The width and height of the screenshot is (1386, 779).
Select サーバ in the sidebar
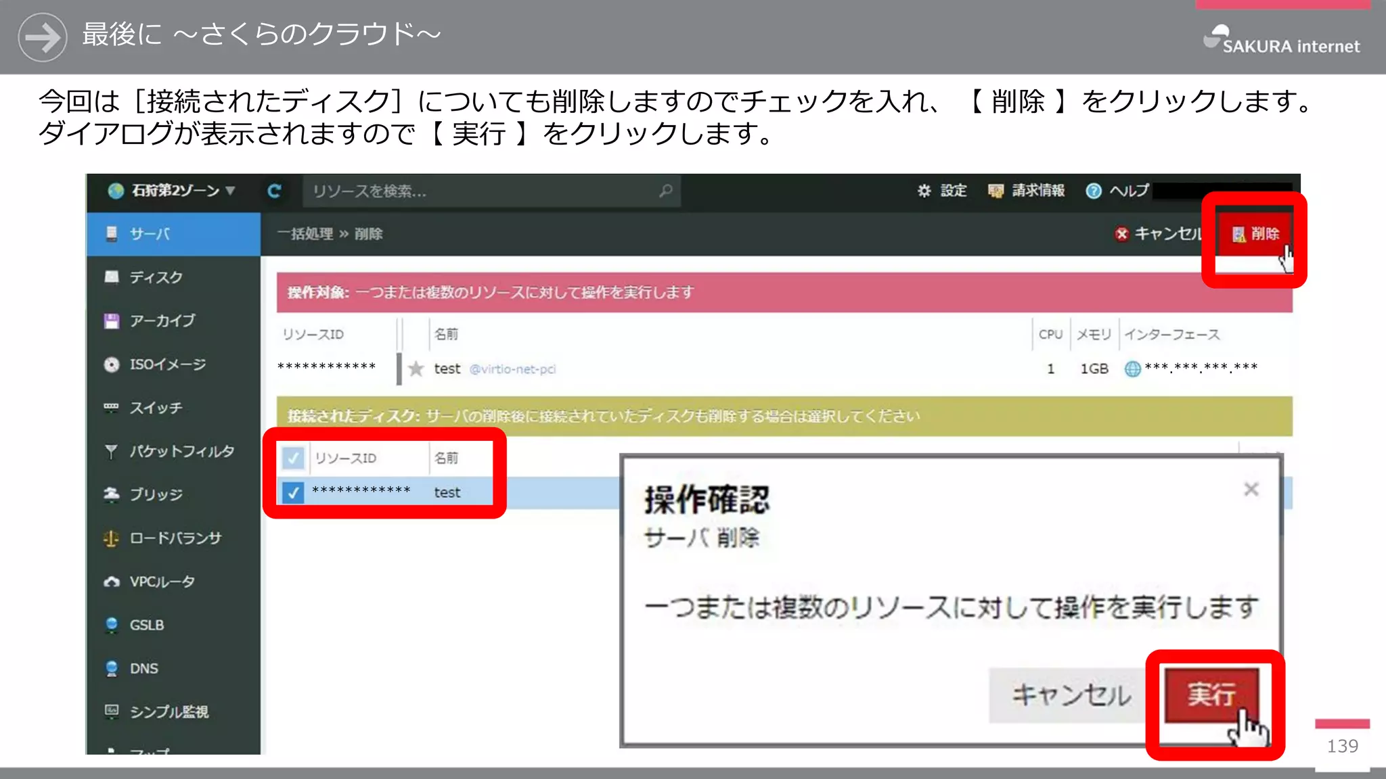coord(173,234)
